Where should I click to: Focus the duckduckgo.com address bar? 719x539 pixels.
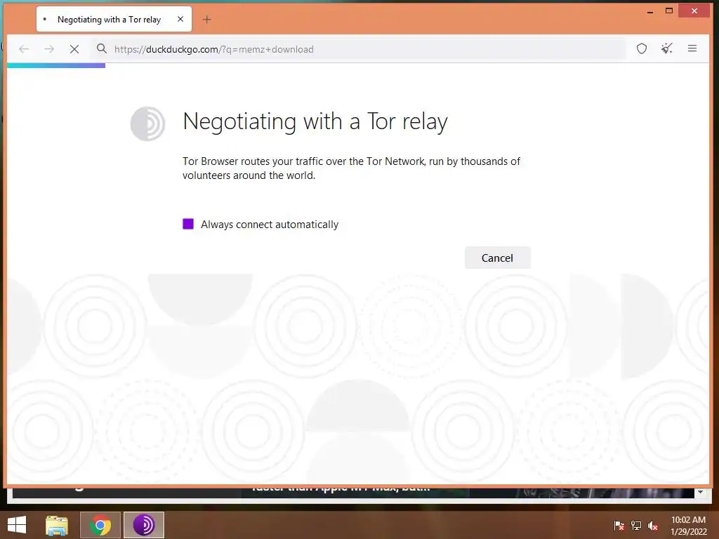point(357,49)
